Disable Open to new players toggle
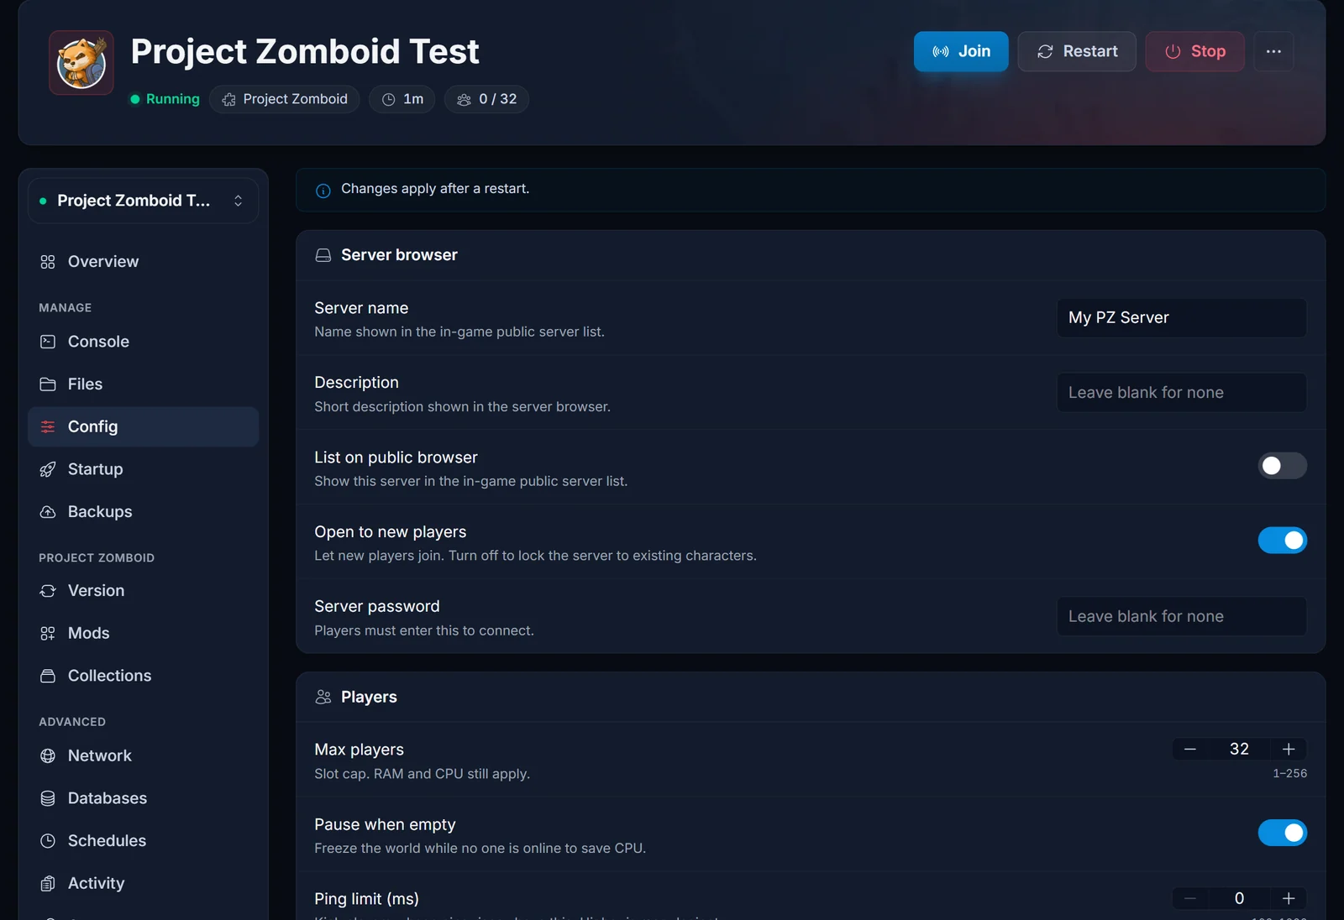The height and width of the screenshot is (920, 1344). click(x=1282, y=541)
